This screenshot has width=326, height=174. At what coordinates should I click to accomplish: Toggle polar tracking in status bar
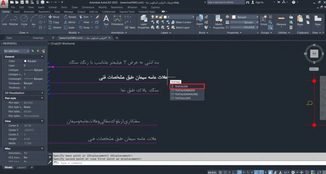pyautogui.click(x=239, y=172)
